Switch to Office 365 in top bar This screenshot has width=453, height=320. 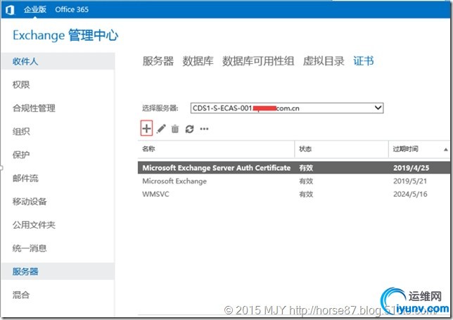(72, 10)
